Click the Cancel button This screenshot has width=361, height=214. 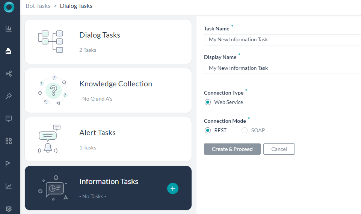279,149
